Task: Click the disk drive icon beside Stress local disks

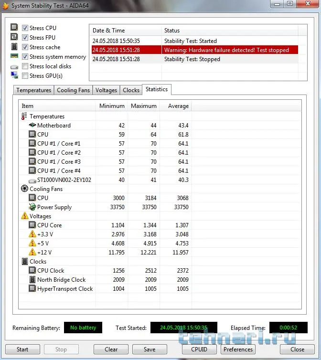Action: point(14,67)
